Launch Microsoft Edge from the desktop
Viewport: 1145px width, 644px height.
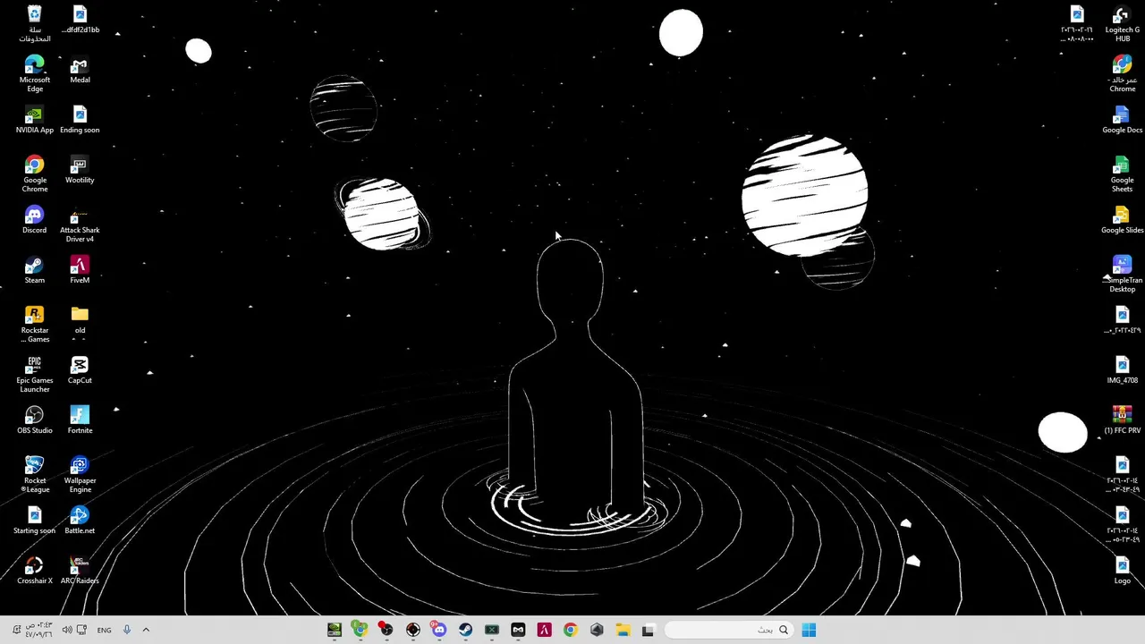click(x=34, y=73)
